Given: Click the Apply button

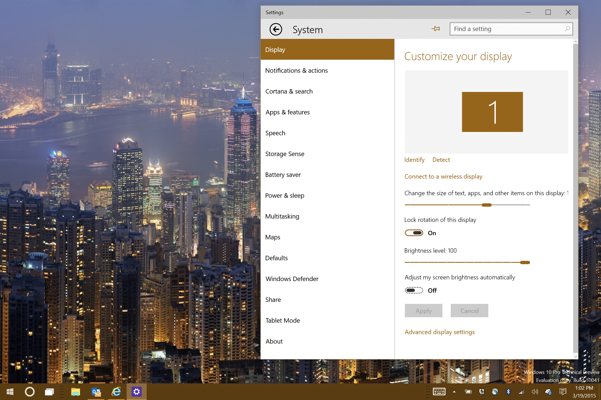Looking at the screenshot, I should (x=423, y=311).
